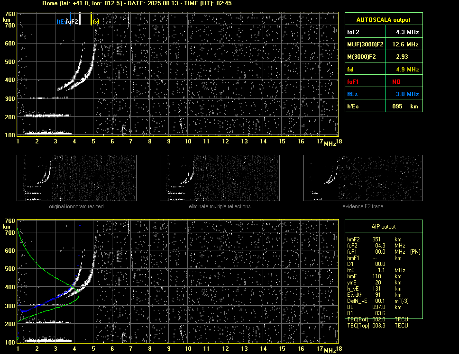The image size is (459, 354).
Task: Click the MHz axis label of bottom ionogram
Action: click(330, 351)
